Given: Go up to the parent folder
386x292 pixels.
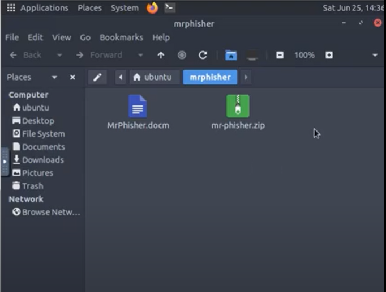Looking at the screenshot, I should 161,55.
